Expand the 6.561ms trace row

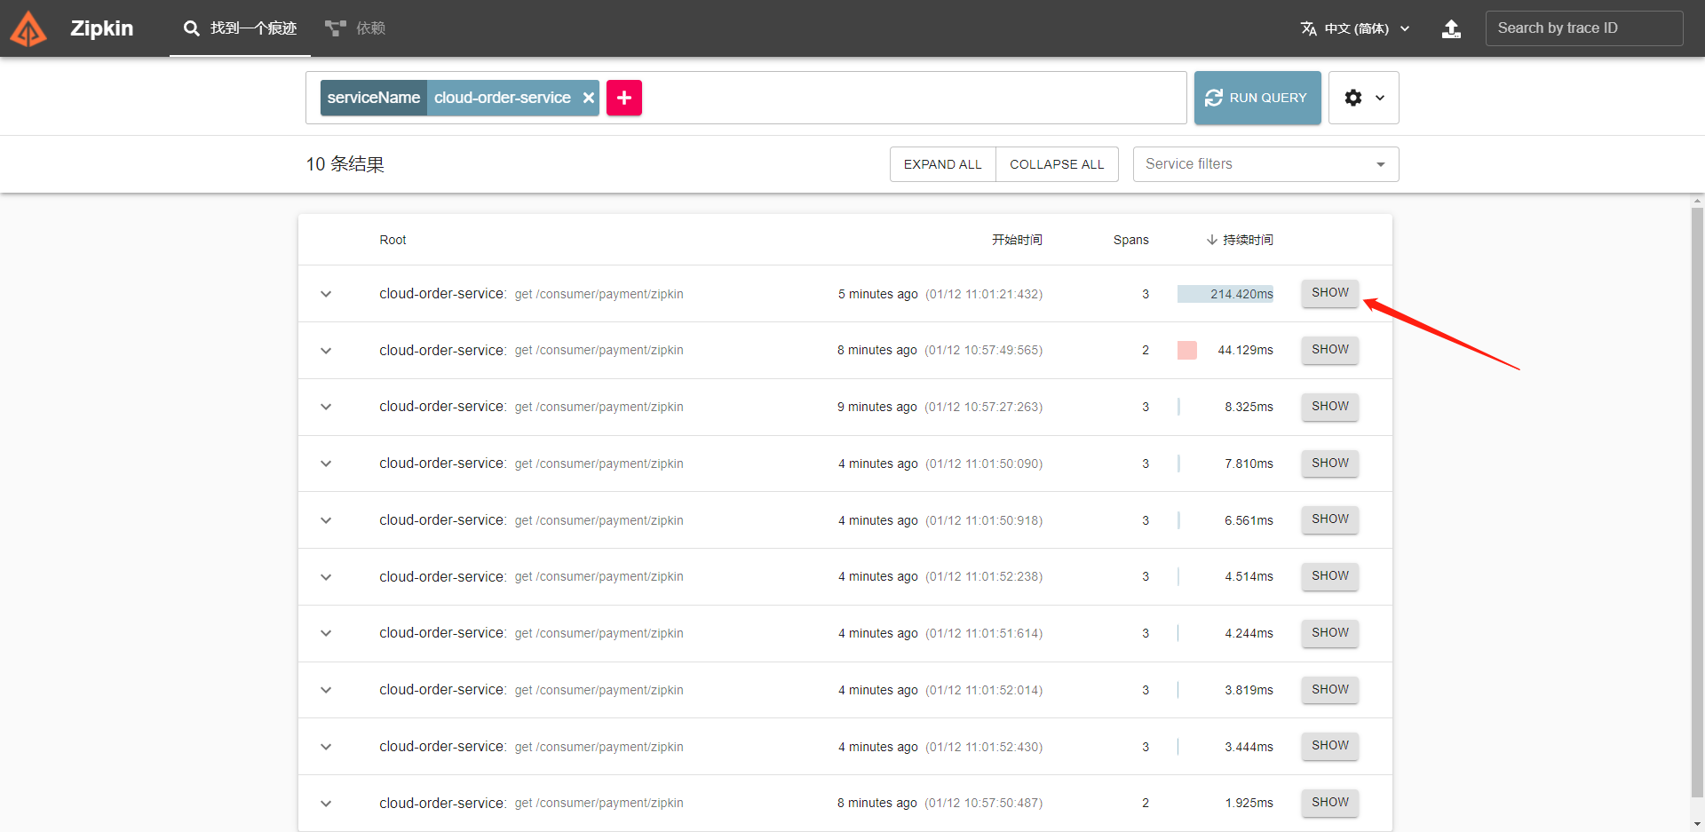pos(326,520)
